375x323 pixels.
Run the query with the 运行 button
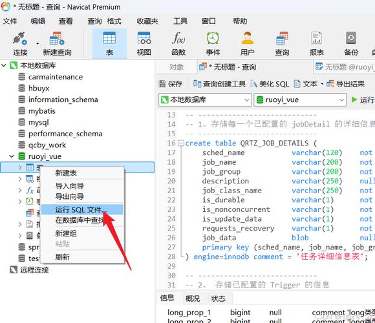point(363,99)
